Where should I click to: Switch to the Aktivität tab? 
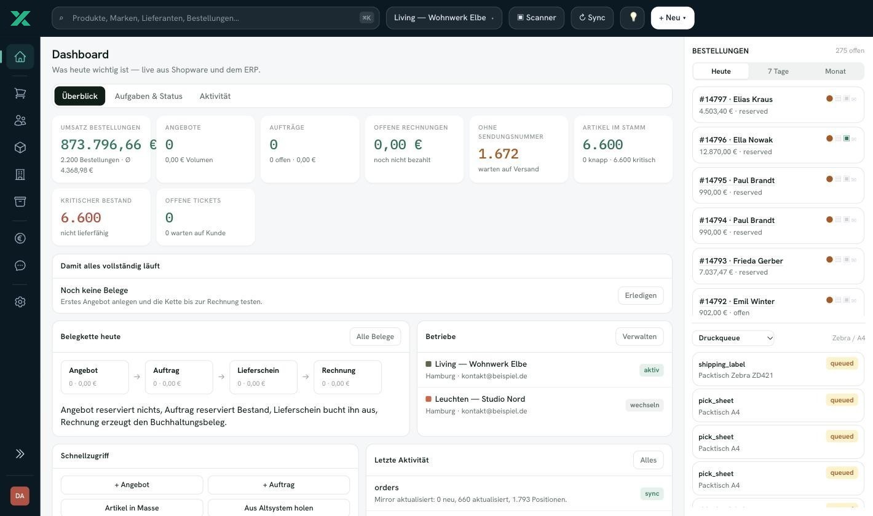click(215, 96)
